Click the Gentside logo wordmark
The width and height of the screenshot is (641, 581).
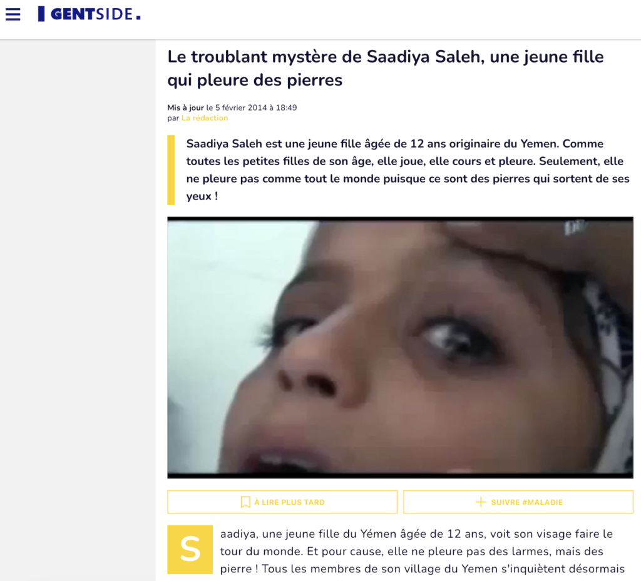pos(96,14)
